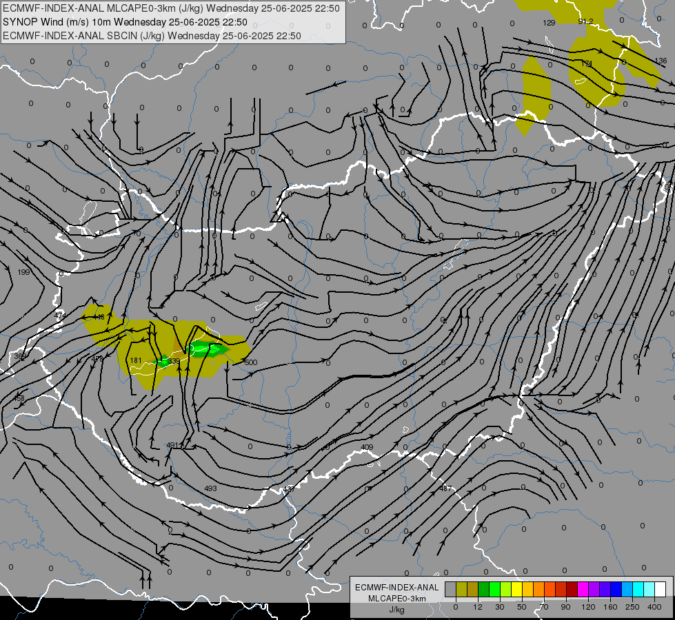Click the map value 474
675x620 pixels.
tap(60, 316)
